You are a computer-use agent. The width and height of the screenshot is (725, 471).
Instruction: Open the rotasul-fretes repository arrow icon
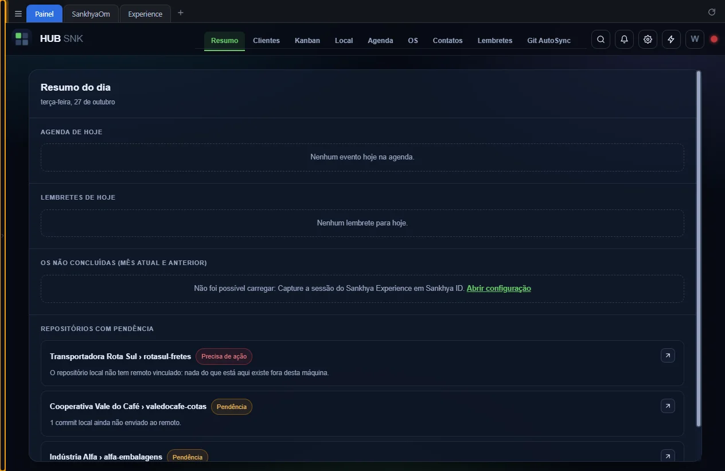[x=668, y=356]
